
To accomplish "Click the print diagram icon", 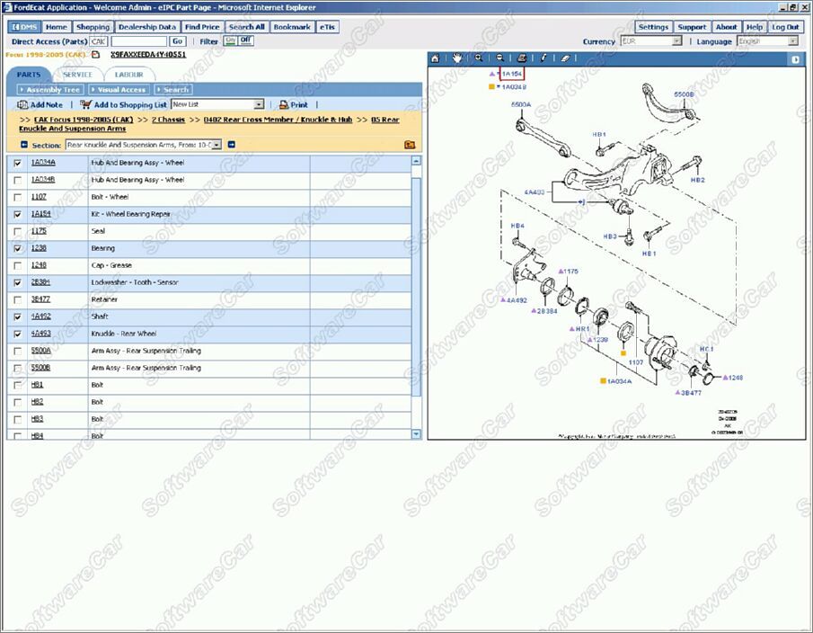I will coord(521,58).
